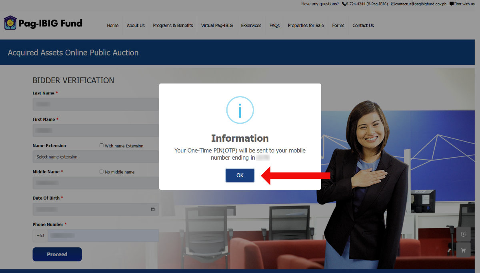Open the About Us menu
The image size is (480, 273).
(x=136, y=26)
